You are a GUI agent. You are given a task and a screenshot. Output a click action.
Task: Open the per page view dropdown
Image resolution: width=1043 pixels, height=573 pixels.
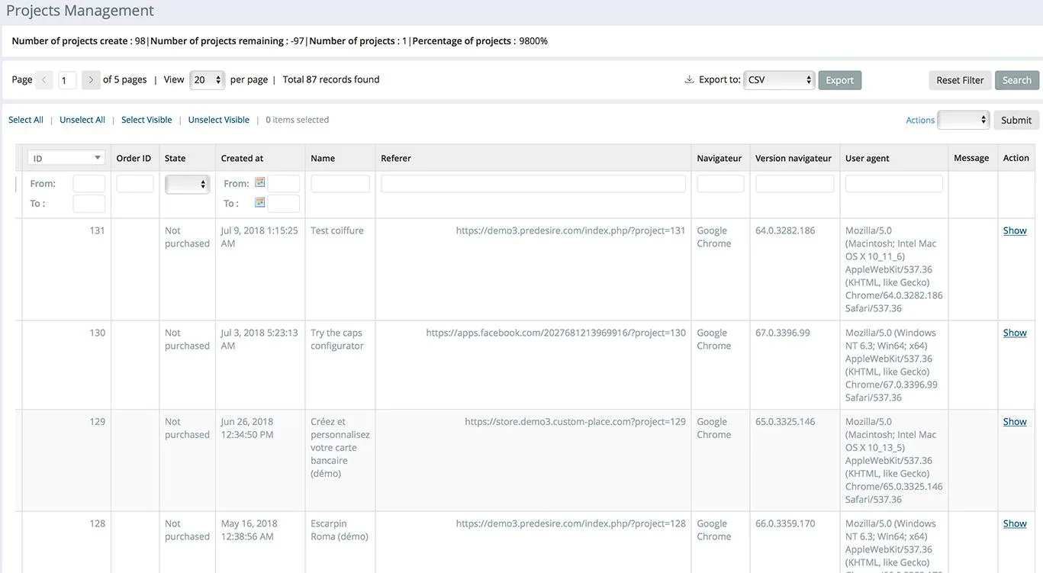pos(207,80)
